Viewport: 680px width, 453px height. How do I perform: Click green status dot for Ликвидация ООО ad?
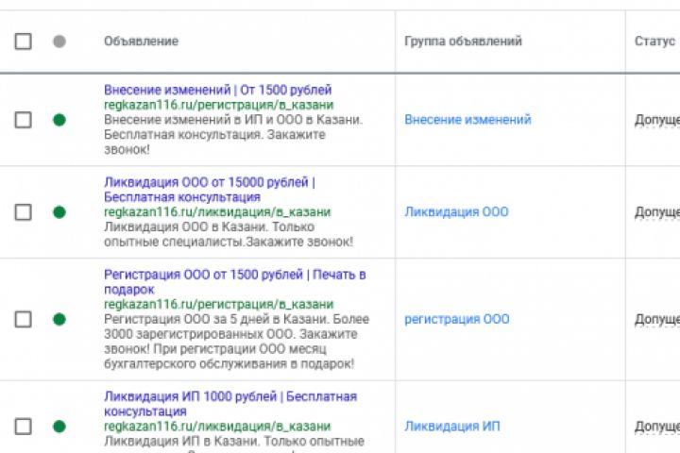[59, 212]
